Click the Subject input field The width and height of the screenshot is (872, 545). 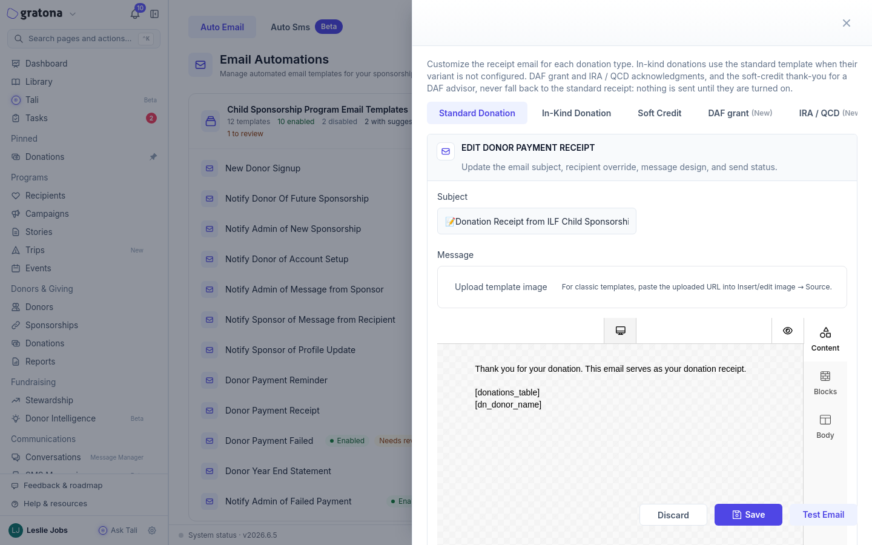click(x=537, y=222)
